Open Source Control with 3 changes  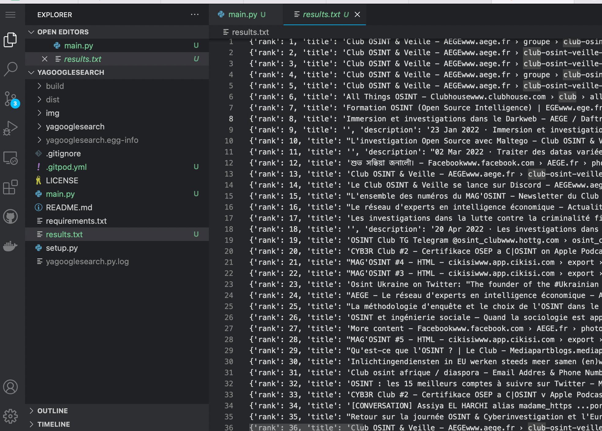[x=10, y=99]
